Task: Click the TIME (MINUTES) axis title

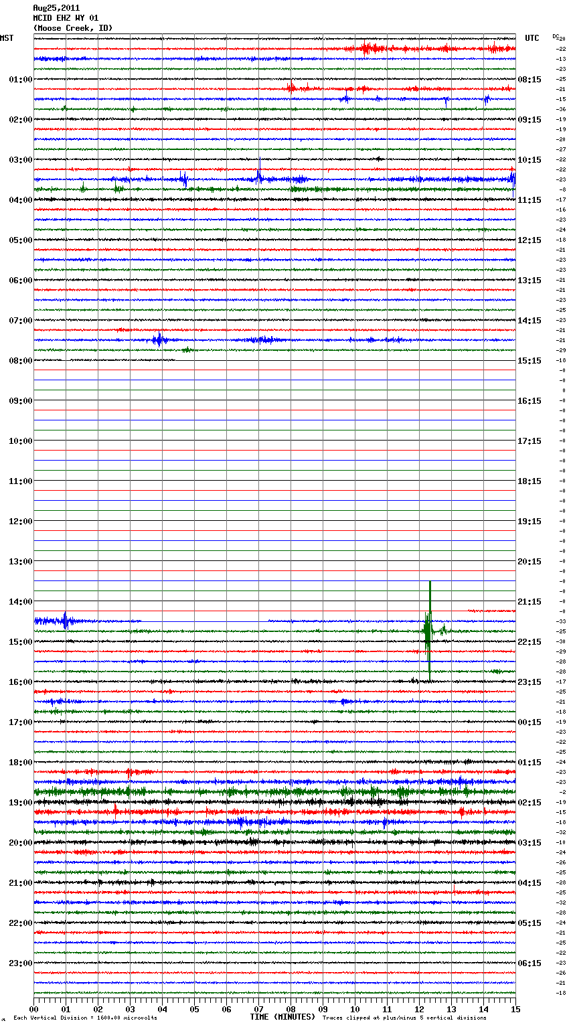Action: point(282,1017)
